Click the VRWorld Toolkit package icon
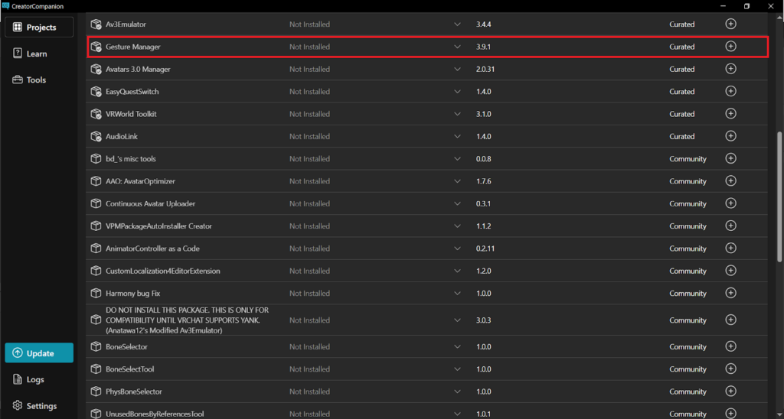The height and width of the screenshot is (419, 784). [x=96, y=114]
